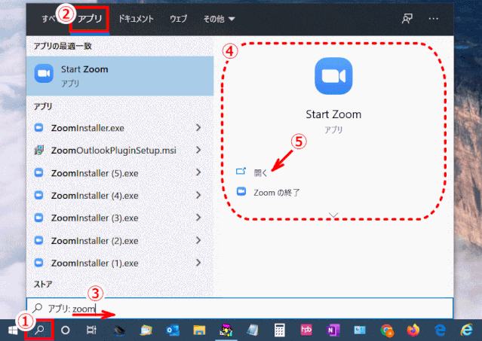This screenshot has width=482, height=341.
Task: Select ZoomInstaller (4).exe result
Action: [120, 195]
